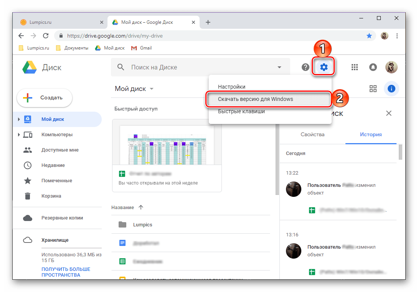Open the blurred Google Docs file row

click(191, 243)
